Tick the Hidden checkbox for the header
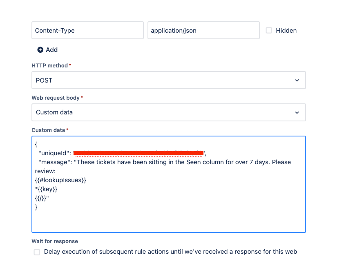344x257 pixels. pyautogui.click(x=269, y=30)
